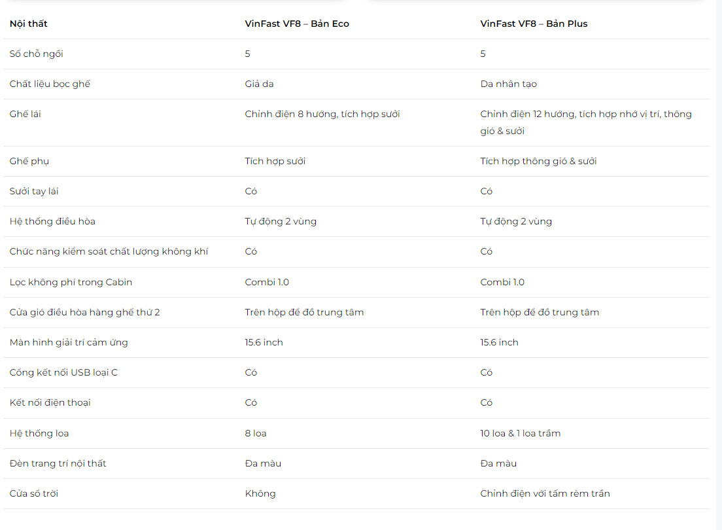Select the "10 loa & 1 loa trầm" cell

[520, 433]
